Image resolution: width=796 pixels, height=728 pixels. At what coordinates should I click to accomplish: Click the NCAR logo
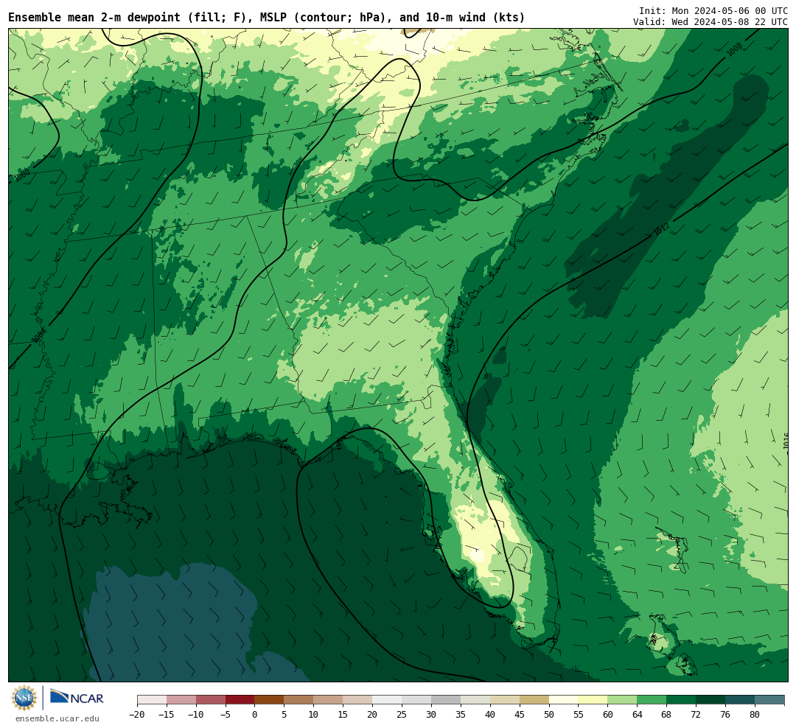77,696
